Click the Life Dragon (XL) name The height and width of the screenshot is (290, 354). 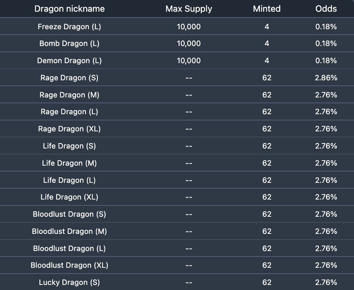click(69, 197)
